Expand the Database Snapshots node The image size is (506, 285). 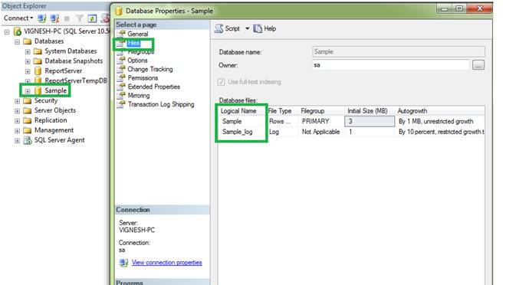(28, 61)
